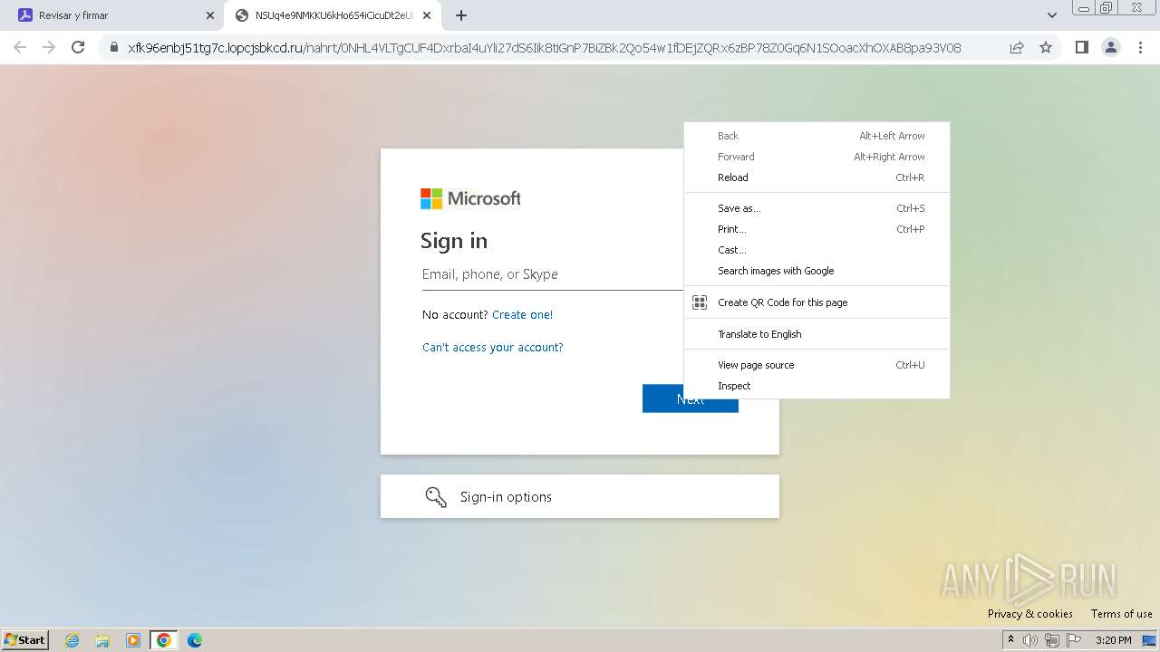Reload the page with the toolbar refresh icon

pos(78,47)
